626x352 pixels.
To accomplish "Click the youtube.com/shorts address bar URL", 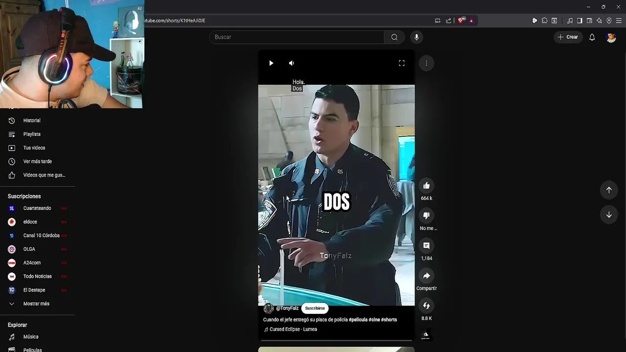I will pos(175,21).
